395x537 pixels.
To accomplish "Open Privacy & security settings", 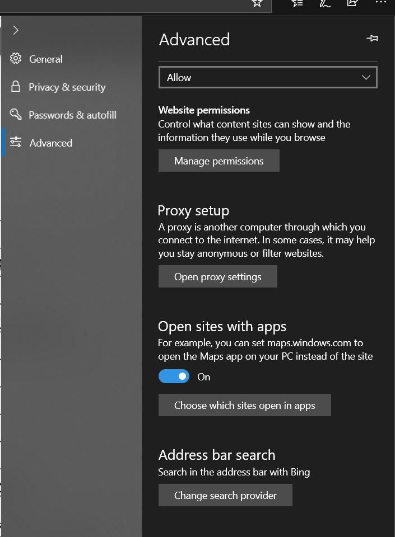I will pyautogui.click(x=67, y=87).
